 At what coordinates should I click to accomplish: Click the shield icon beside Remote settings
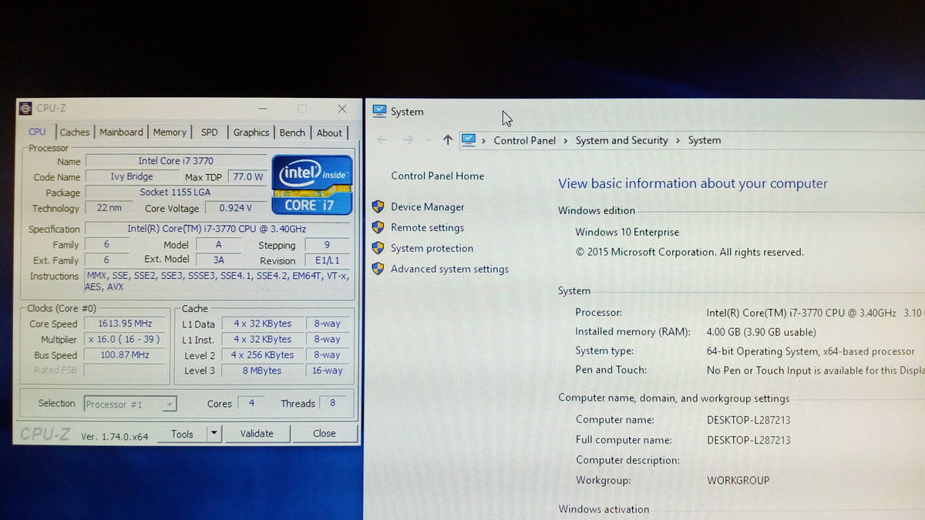pyautogui.click(x=378, y=227)
